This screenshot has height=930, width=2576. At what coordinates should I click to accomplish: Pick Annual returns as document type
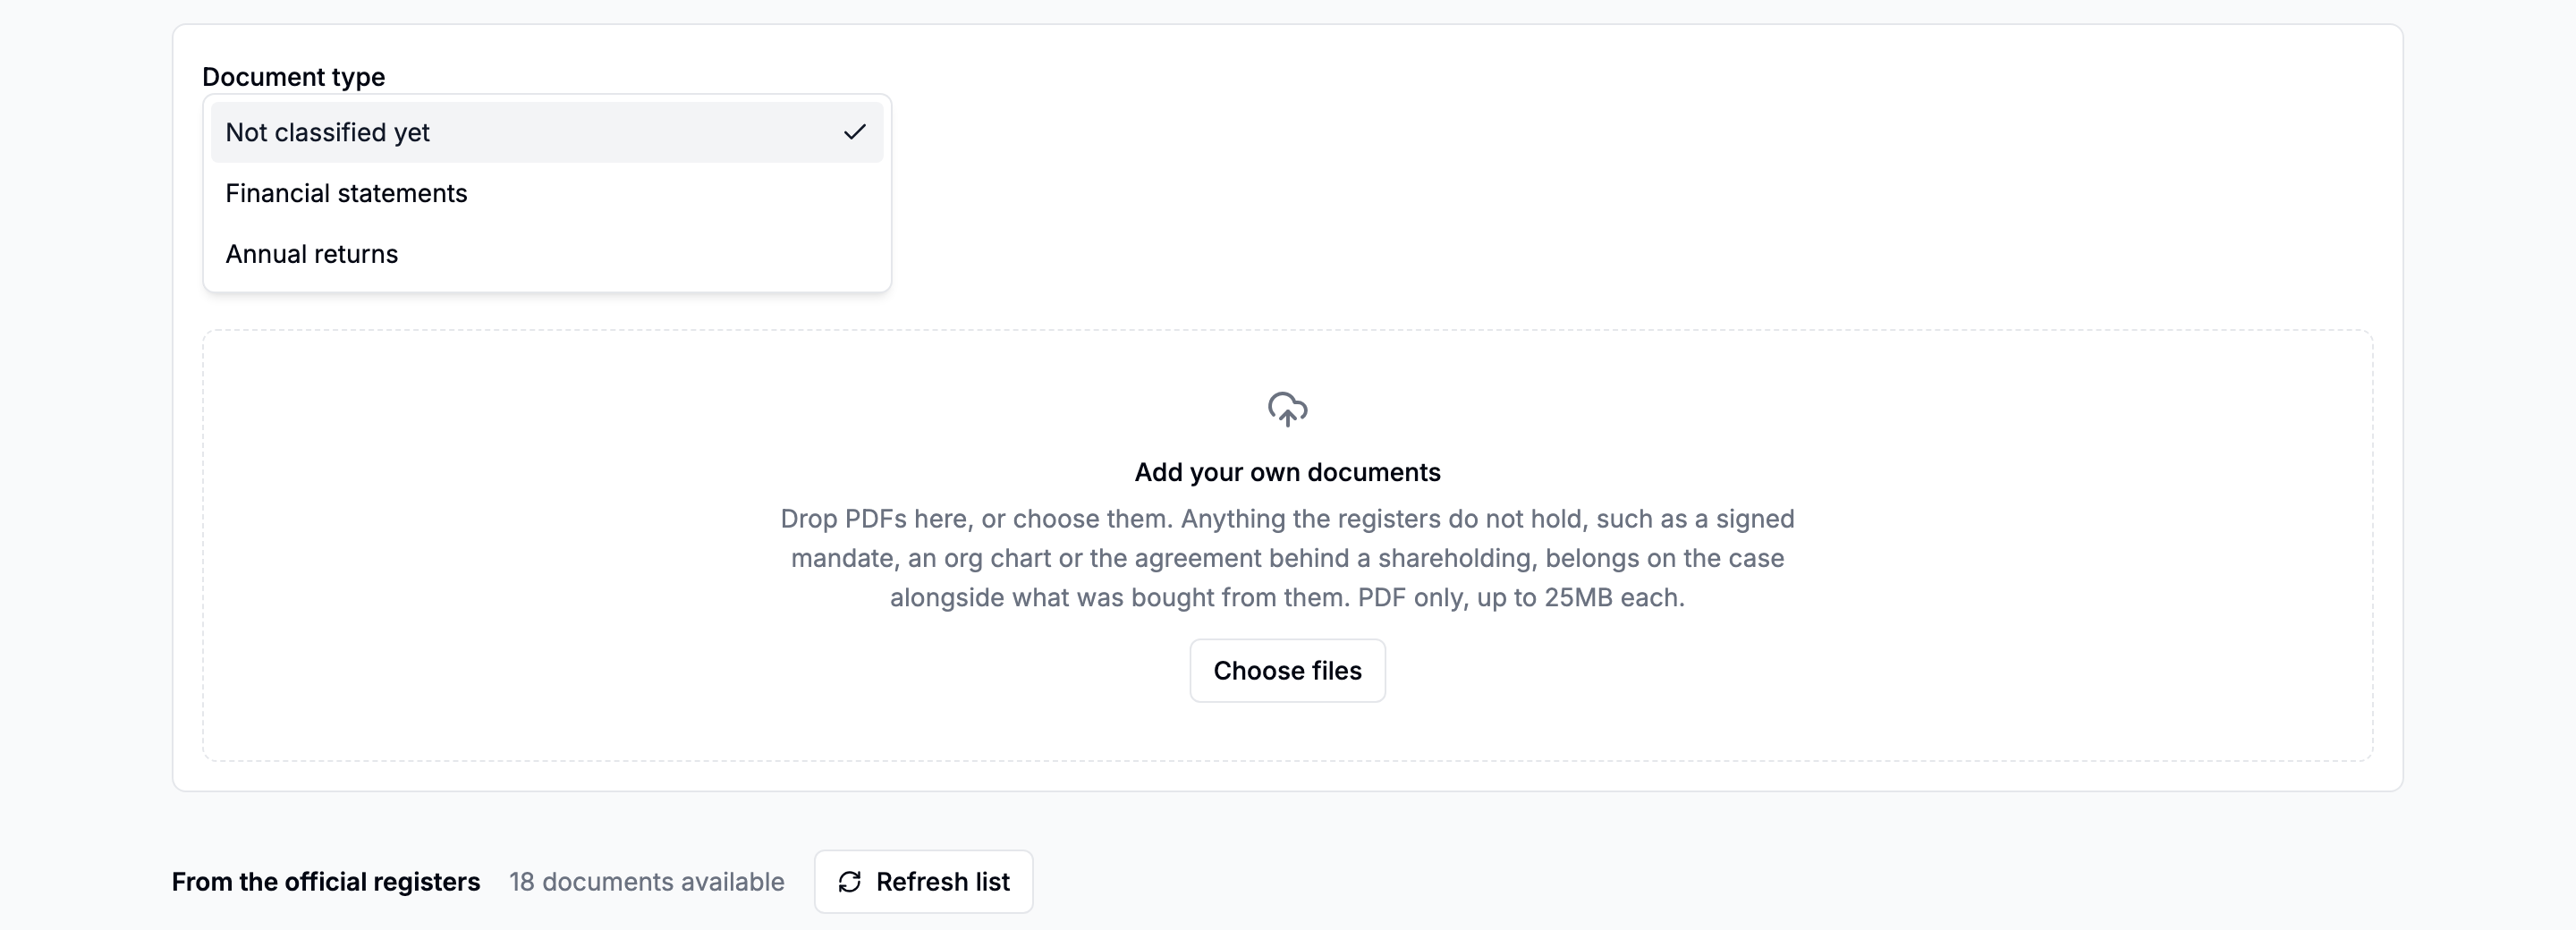tap(547, 254)
